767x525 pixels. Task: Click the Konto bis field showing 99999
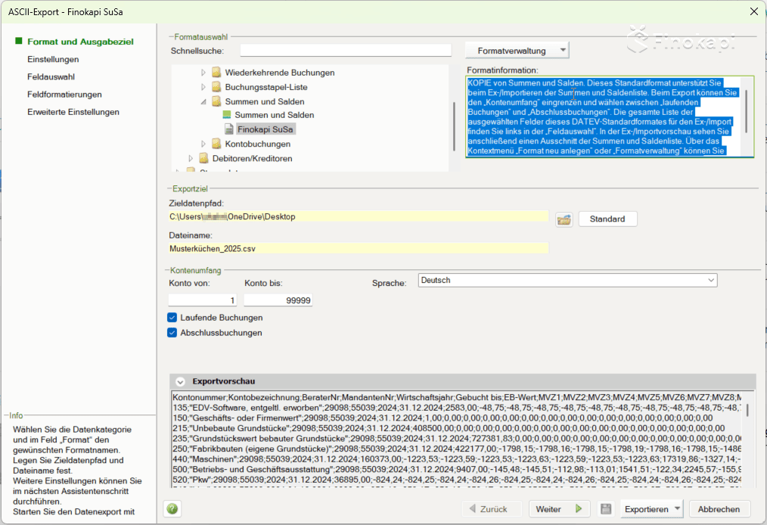coord(278,300)
